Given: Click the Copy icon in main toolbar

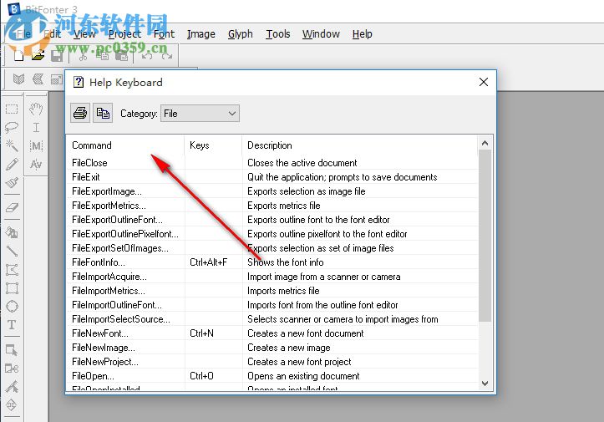Looking at the screenshot, I should (102, 56).
